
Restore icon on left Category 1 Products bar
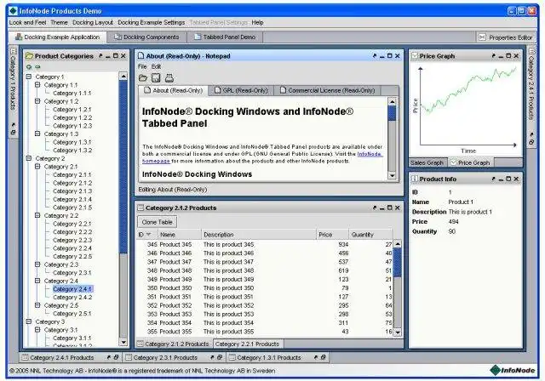13,133
